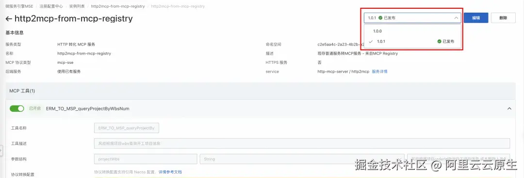Go to 微服务引擎MSE breadcrumb
Screen dimensions: 524x178
(x=19, y=6)
